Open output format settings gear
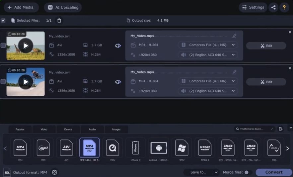 (55, 172)
